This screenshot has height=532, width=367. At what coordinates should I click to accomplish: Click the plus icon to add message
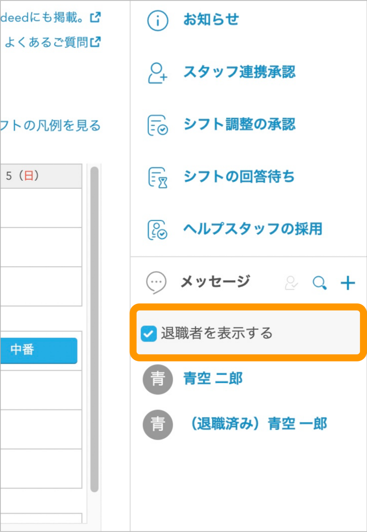348,283
